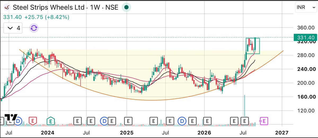
Task: Open dividend marker between Jul 2024 and 2025
Action: pos(105,121)
